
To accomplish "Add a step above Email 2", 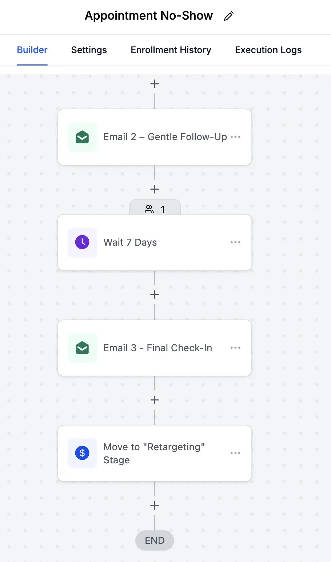I will [155, 84].
